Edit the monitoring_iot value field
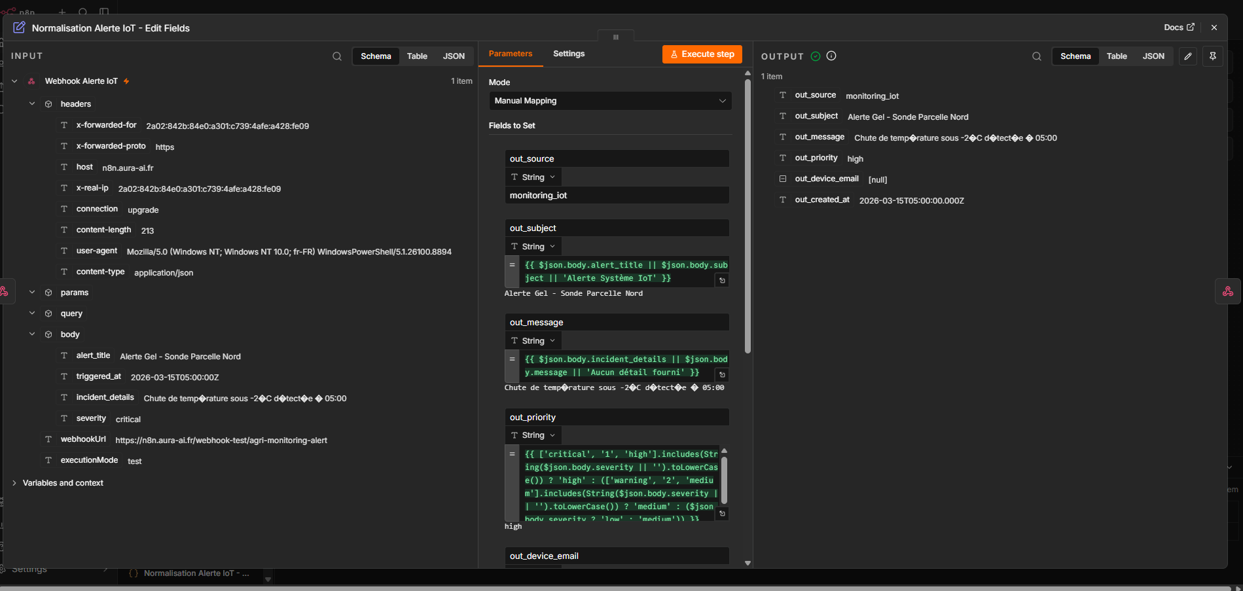1243x591 pixels. coord(617,195)
